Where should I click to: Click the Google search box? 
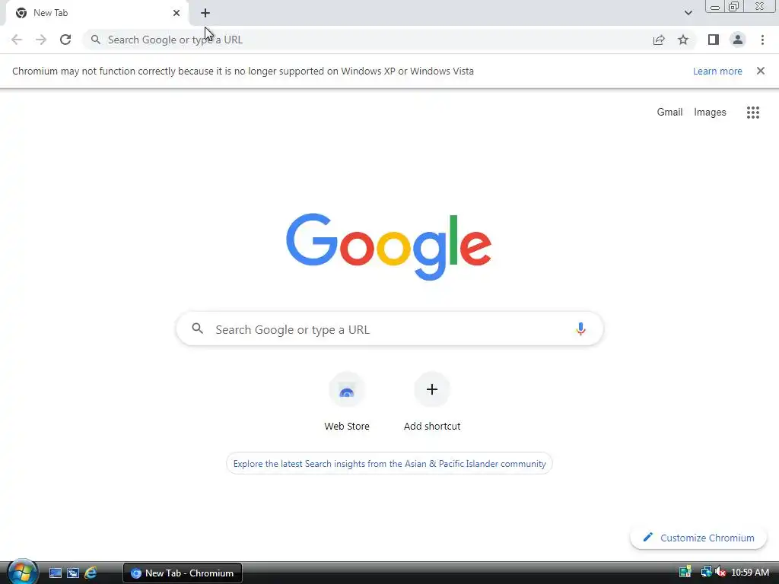coord(390,328)
